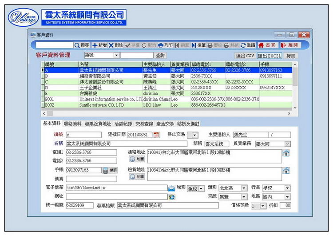
Task: Go to previous record with 前筆
Action: point(182,45)
